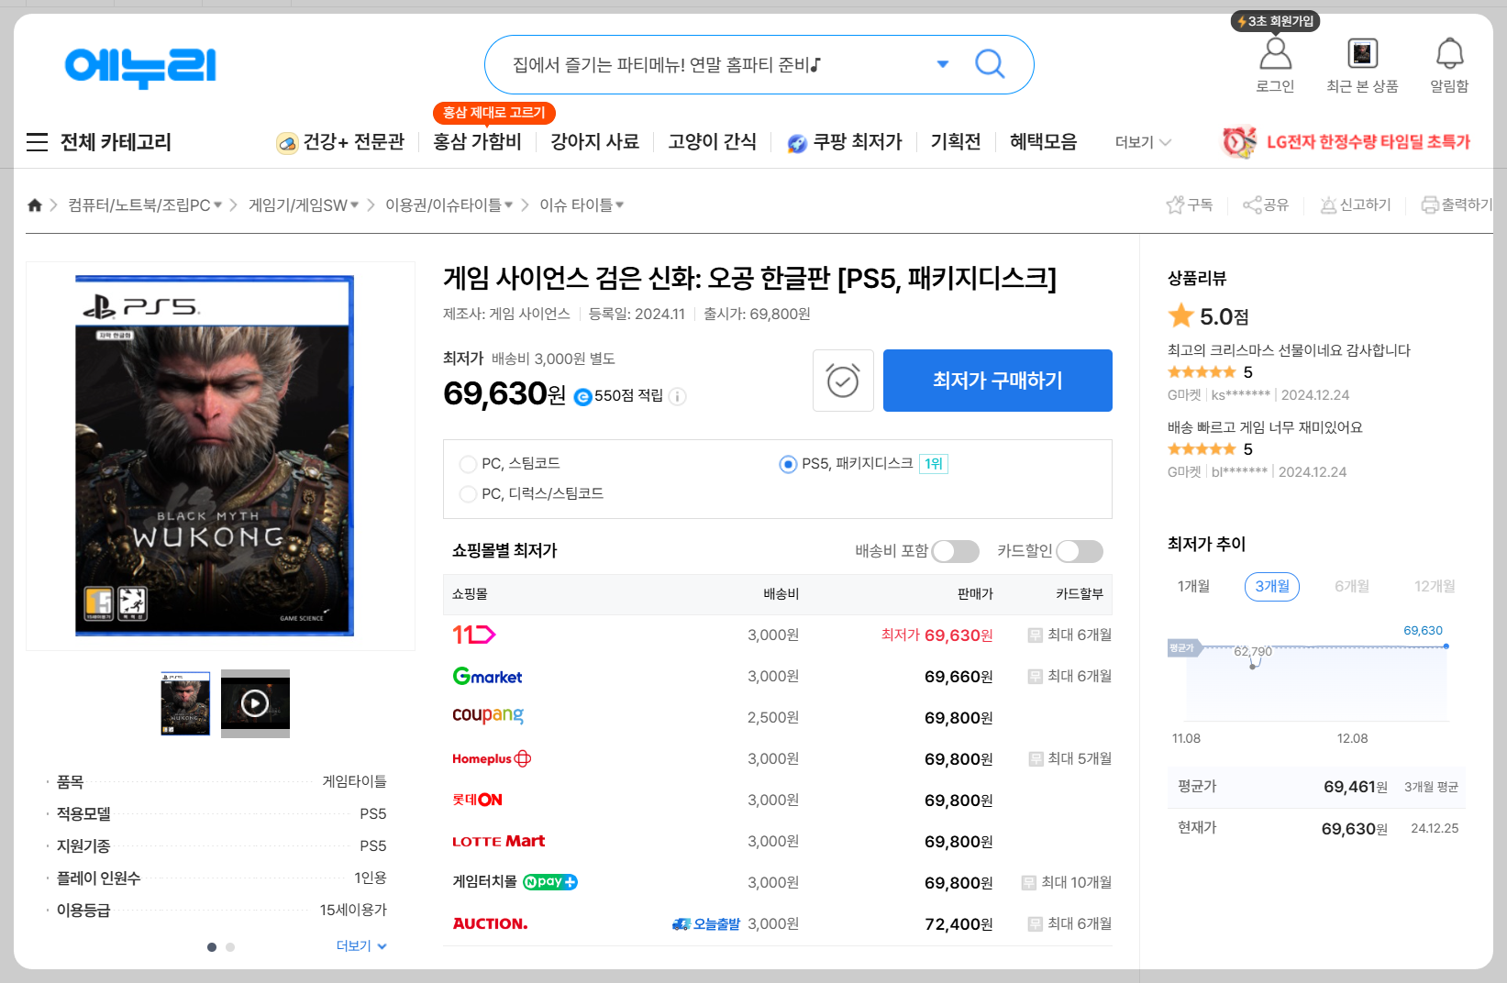Open 기획전 menu
Image resolution: width=1507 pixels, height=983 pixels.
click(956, 142)
